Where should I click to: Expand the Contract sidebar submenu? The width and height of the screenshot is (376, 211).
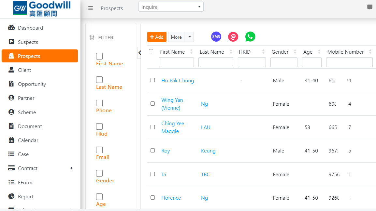pos(71,168)
